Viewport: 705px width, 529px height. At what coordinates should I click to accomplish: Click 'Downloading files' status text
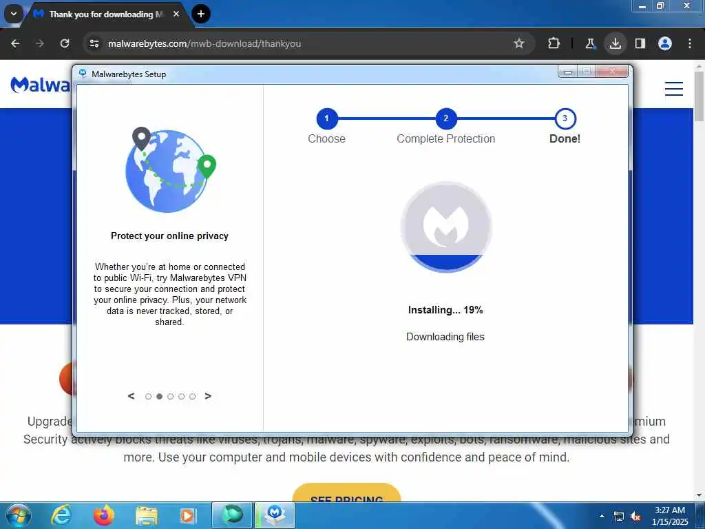tap(445, 336)
